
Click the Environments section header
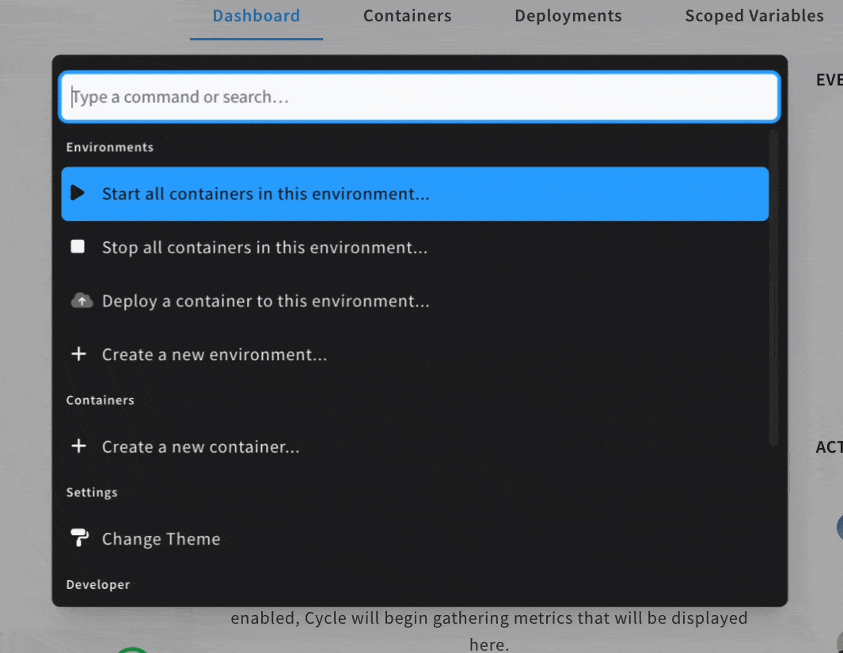(110, 147)
